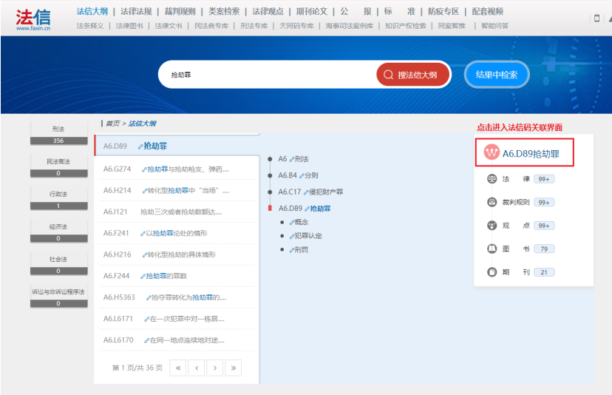Viewport: 612px width, 395px height.
Task: Open 民法典专库 submenu link
Action: [211, 26]
